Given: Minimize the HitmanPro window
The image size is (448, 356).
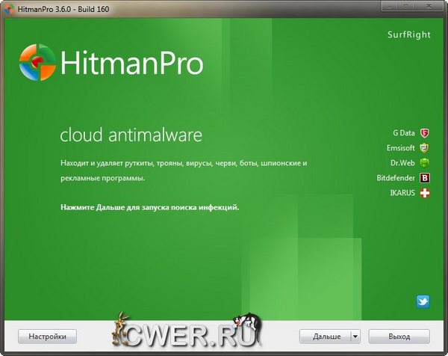Looking at the screenshot, I should click(388, 6).
